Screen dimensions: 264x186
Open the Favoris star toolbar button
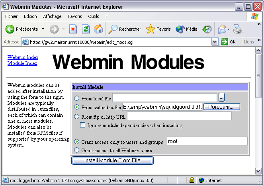pos(158,29)
